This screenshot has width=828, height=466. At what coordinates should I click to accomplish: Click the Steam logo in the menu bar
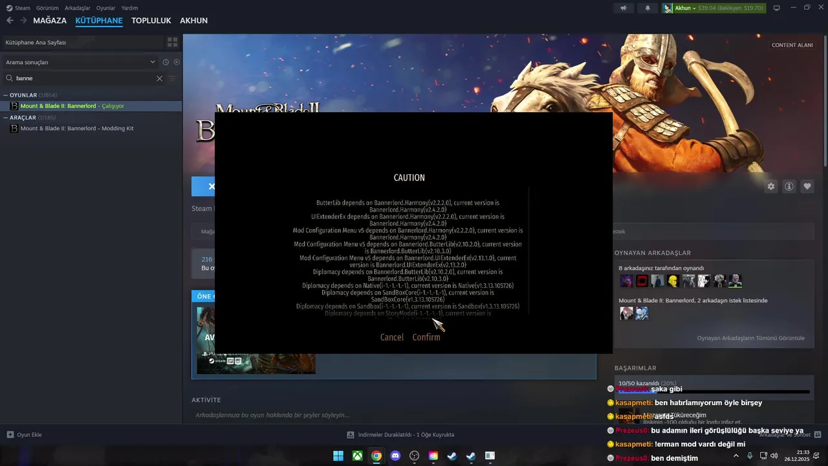(9, 8)
